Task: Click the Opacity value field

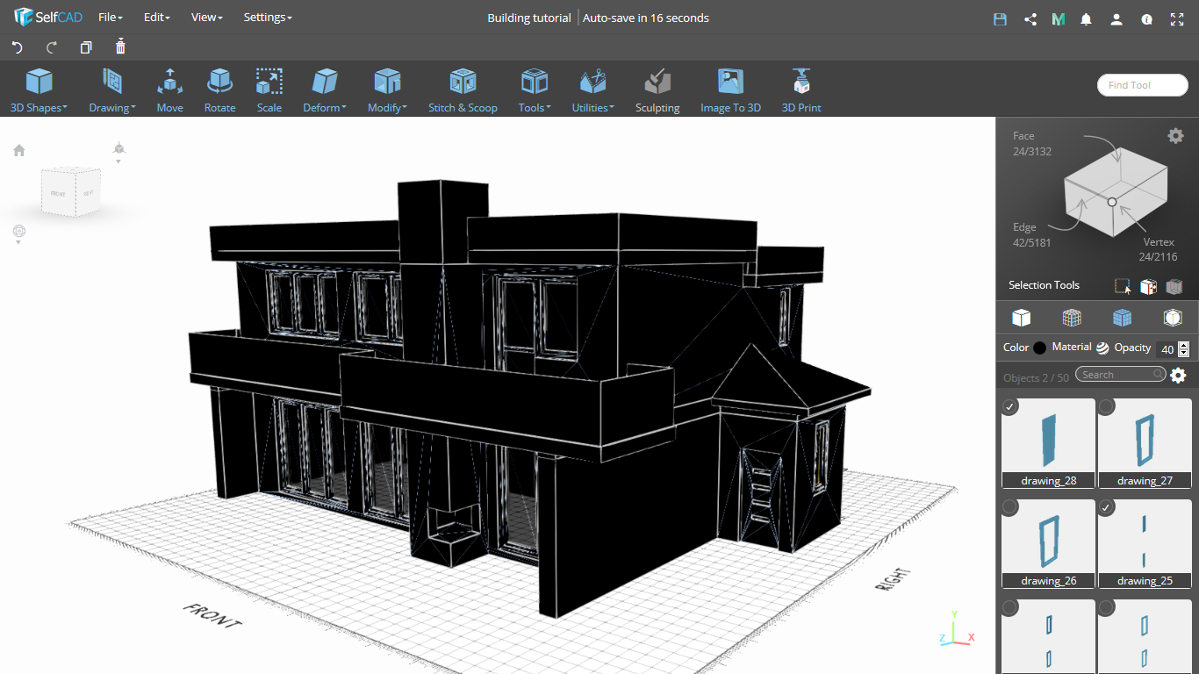Action: tap(1167, 348)
